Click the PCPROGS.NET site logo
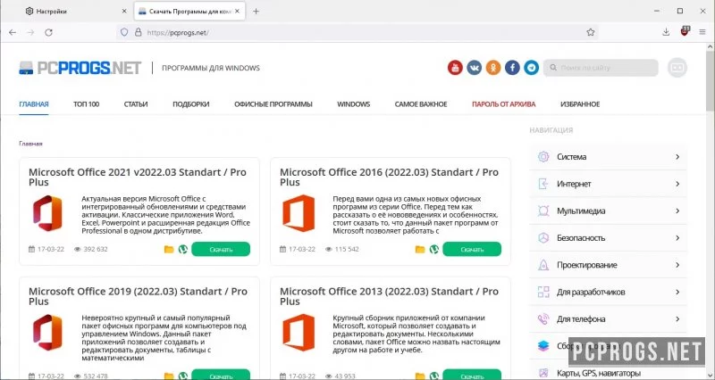The width and height of the screenshot is (715, 380). click(x=80, y=68)
